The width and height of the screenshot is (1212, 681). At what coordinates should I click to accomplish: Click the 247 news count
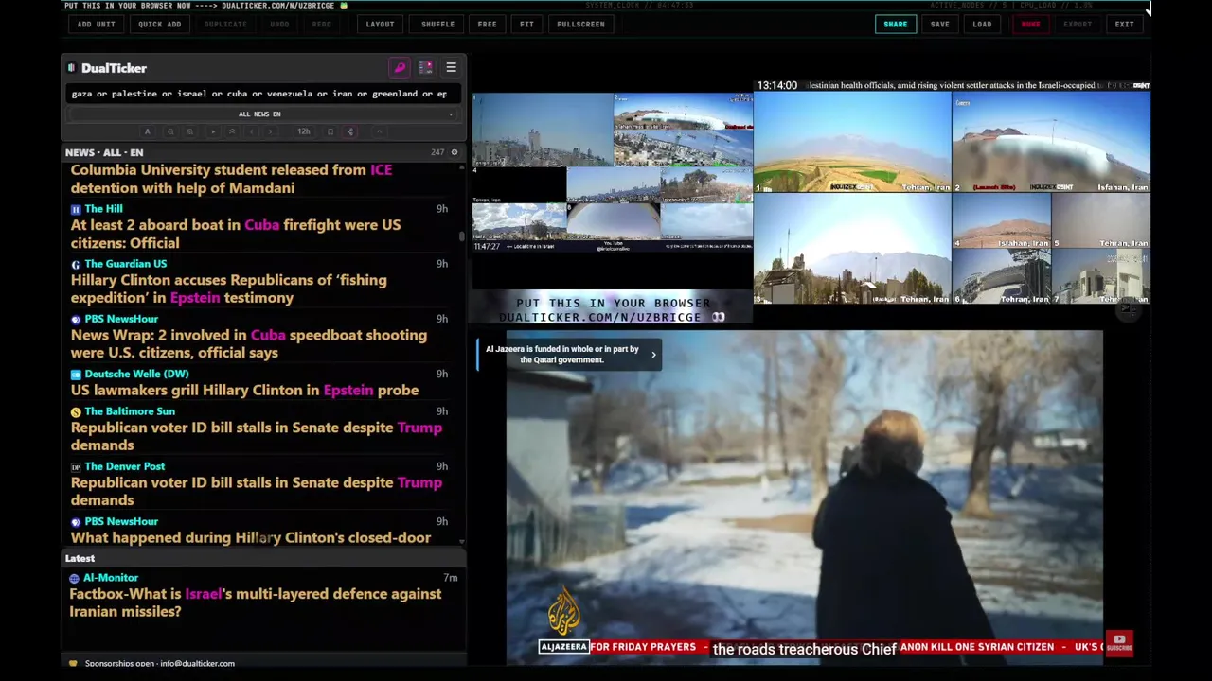tap(437, 152)
